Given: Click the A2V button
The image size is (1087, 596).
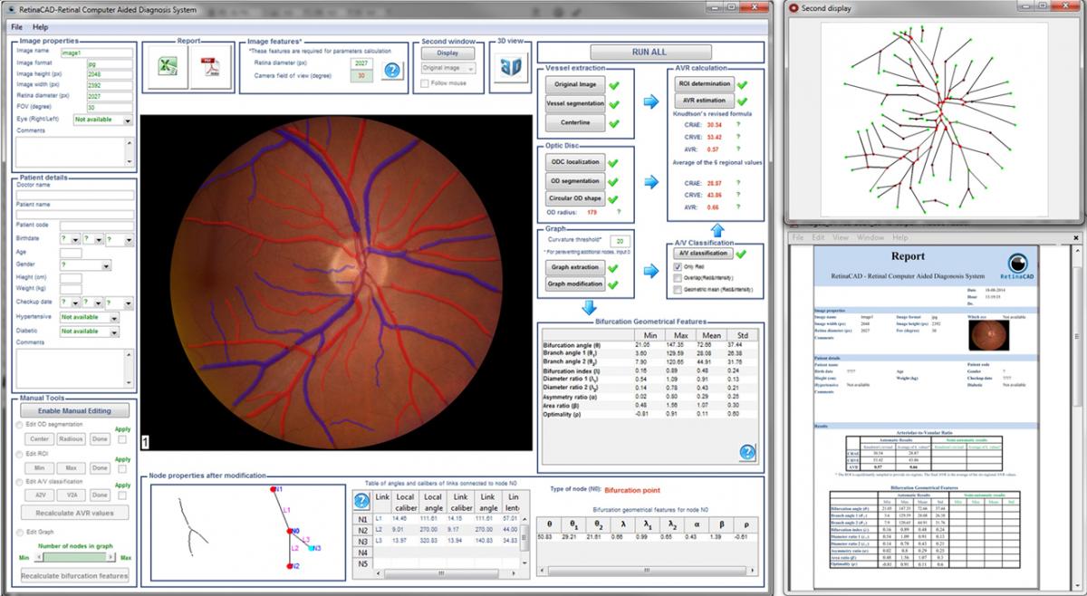Looking at the screenshot, I should click(x=39, y=495).
